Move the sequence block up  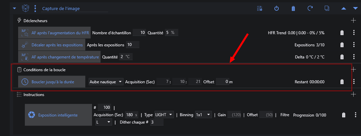click(344, 8)
